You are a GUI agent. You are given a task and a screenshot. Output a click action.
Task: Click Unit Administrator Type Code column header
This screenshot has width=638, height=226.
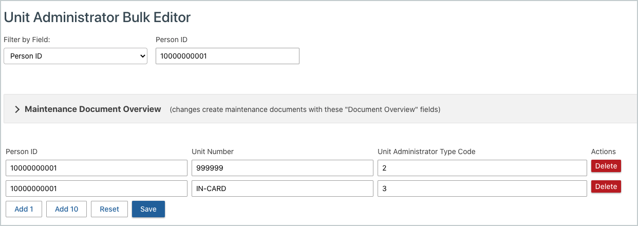pyautogui.click(x=426, y=152)
